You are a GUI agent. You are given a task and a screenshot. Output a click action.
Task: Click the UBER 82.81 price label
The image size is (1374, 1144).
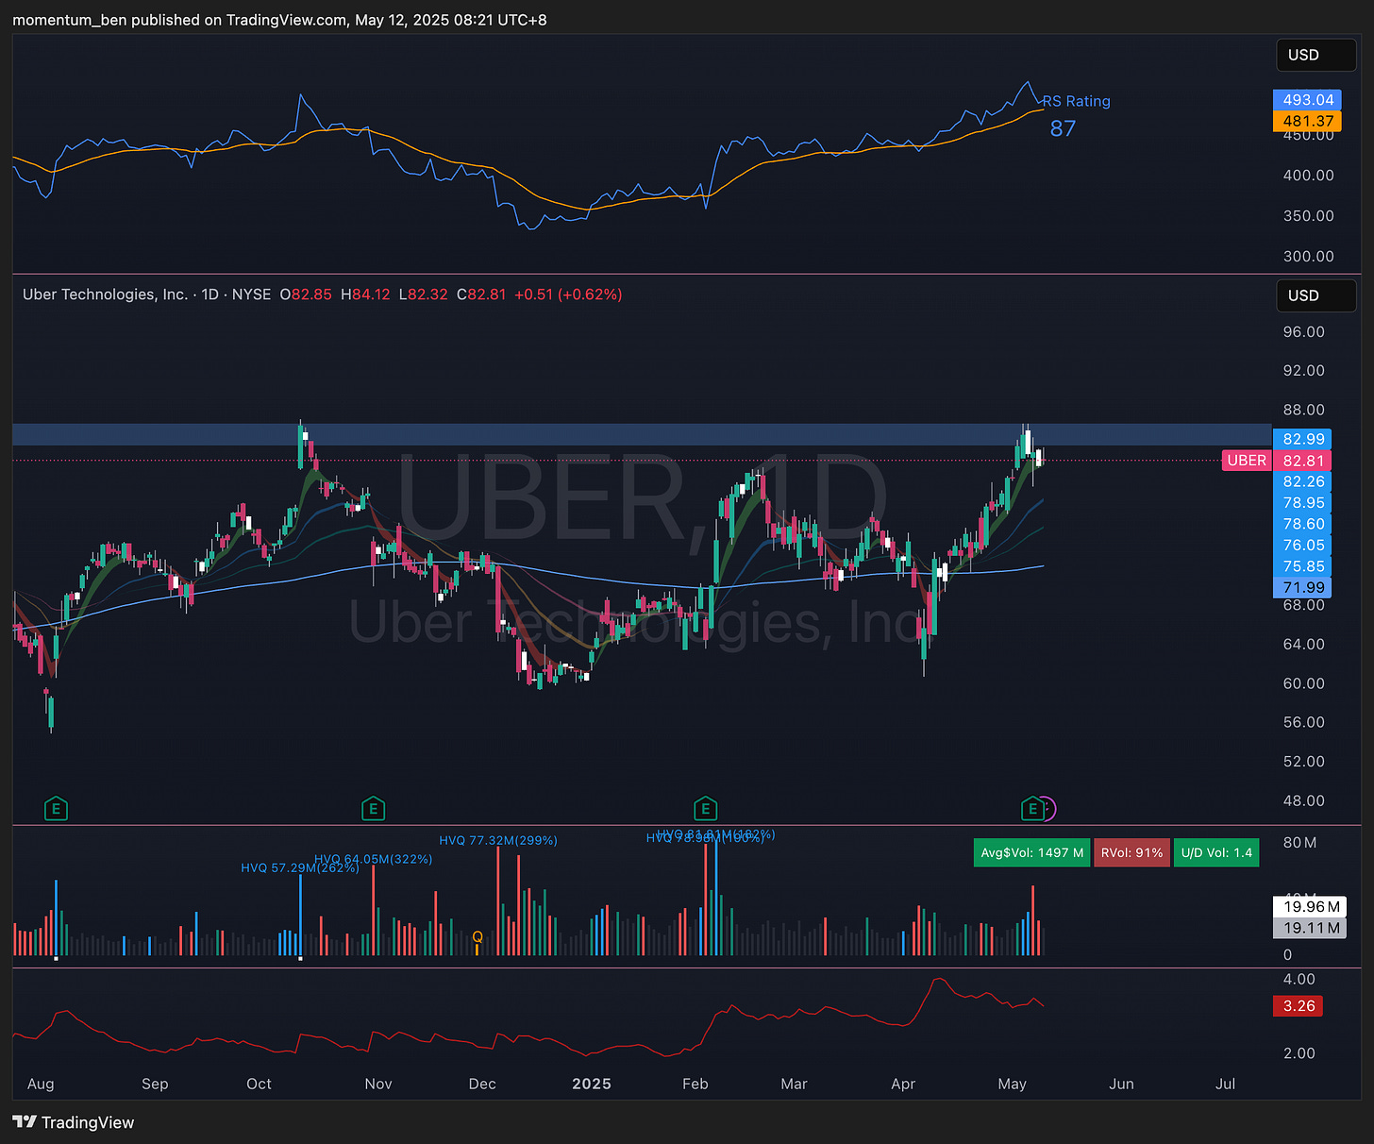click(1278, 461)
